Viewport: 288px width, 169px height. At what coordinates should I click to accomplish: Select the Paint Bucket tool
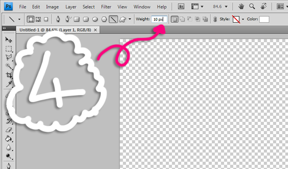click(x=8, y=138)
